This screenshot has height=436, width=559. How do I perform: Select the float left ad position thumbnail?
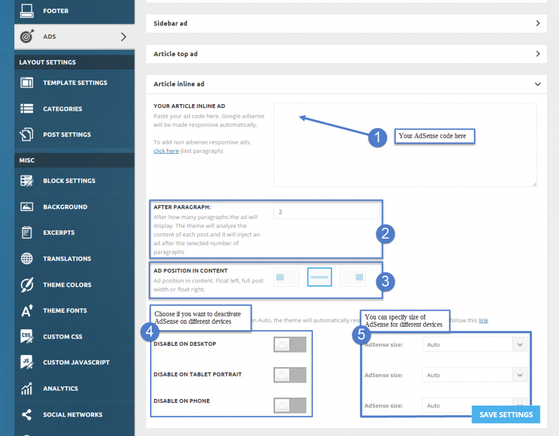pyautogui.click(x=286, y=277)
